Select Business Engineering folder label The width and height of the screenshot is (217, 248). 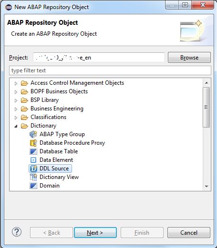point(57,109)
